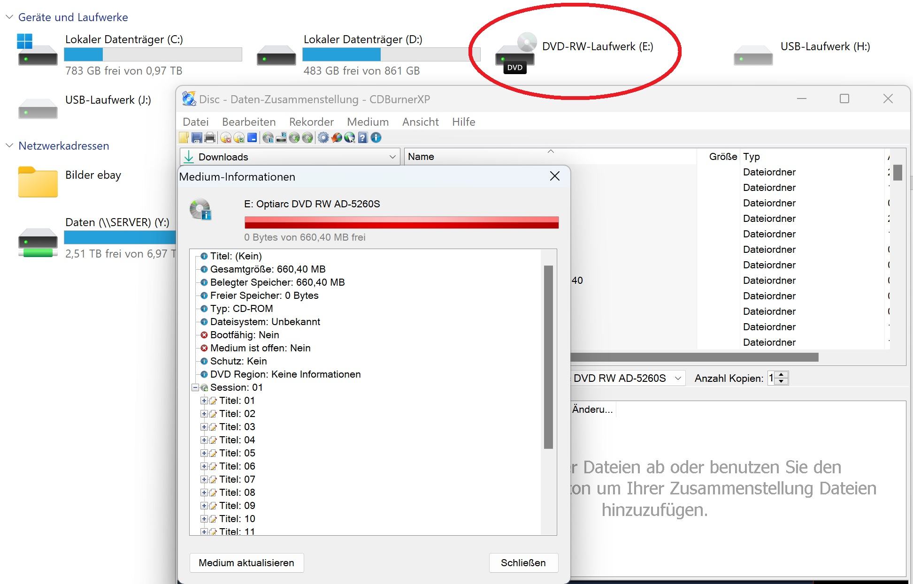913x584 pixels.
Task: Click the blue question mark help icon
Action: (362, 137)
